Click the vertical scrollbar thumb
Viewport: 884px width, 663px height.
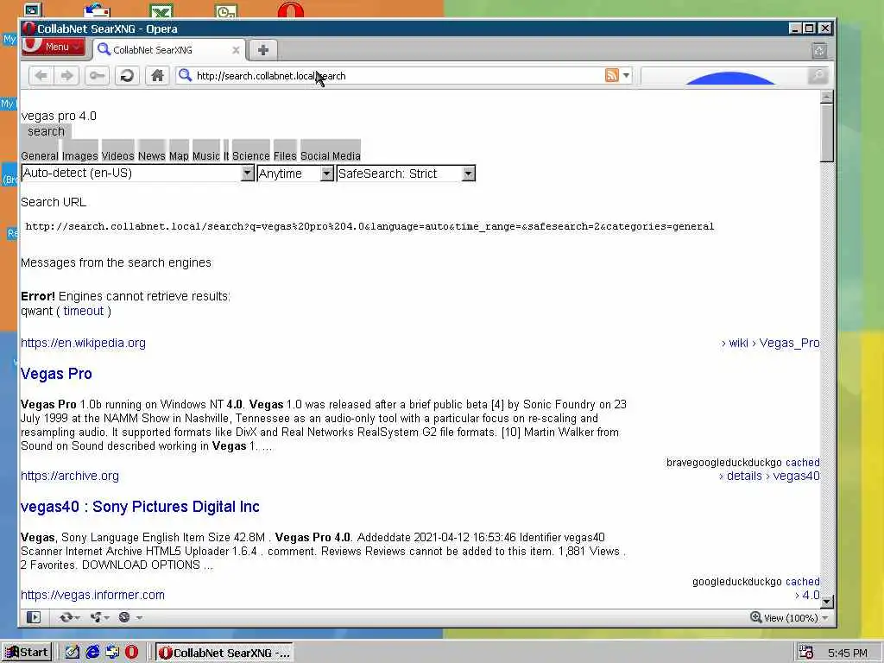826,132
